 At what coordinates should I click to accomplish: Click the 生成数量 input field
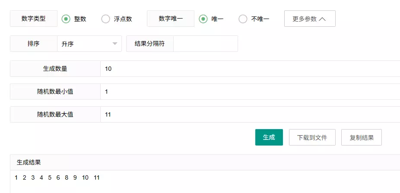point(250,69)
